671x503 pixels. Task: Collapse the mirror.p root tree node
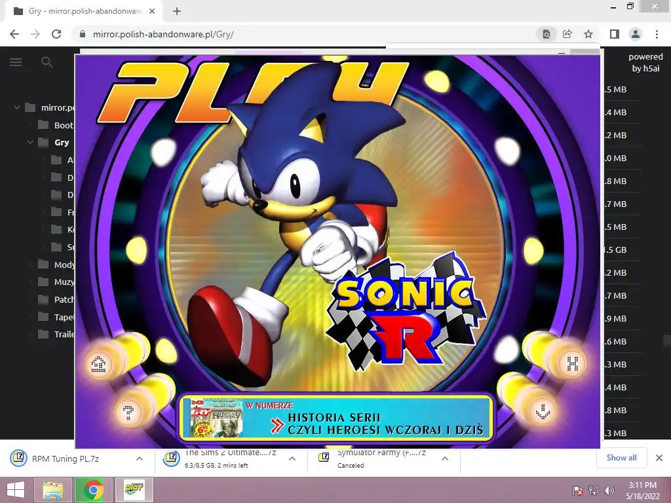tap(16, 107)
